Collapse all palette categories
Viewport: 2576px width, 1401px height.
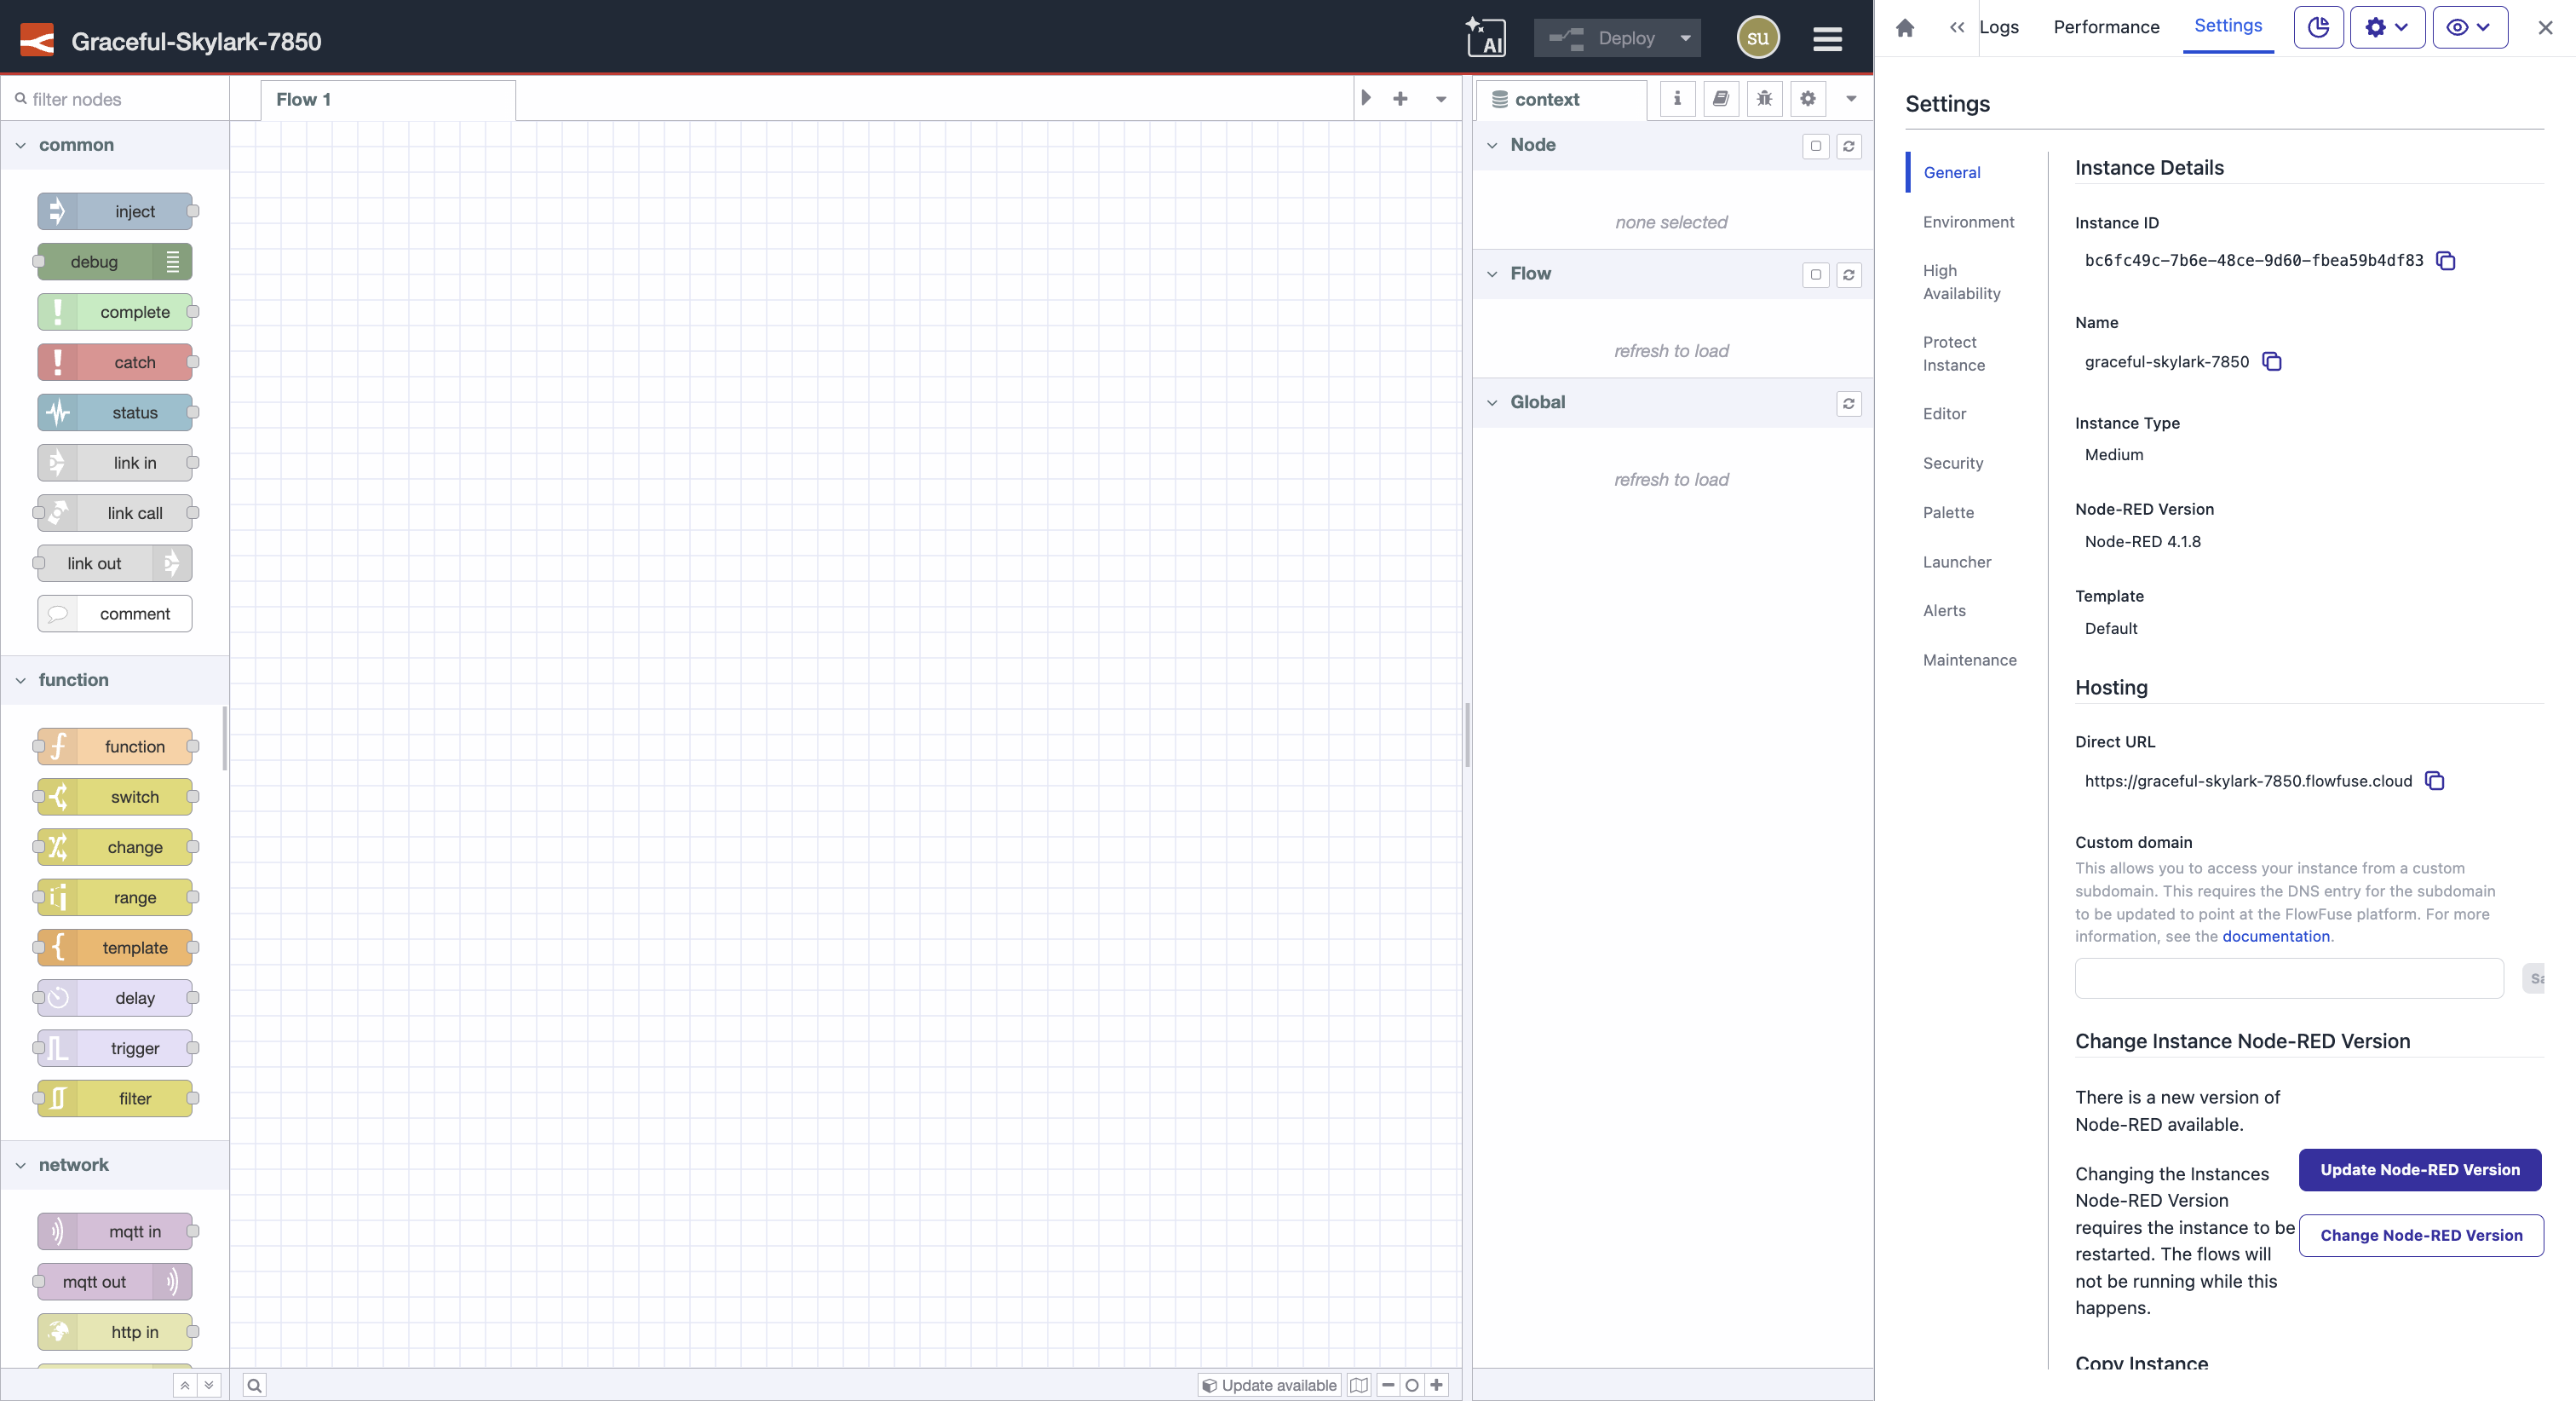coord(185,1385)
